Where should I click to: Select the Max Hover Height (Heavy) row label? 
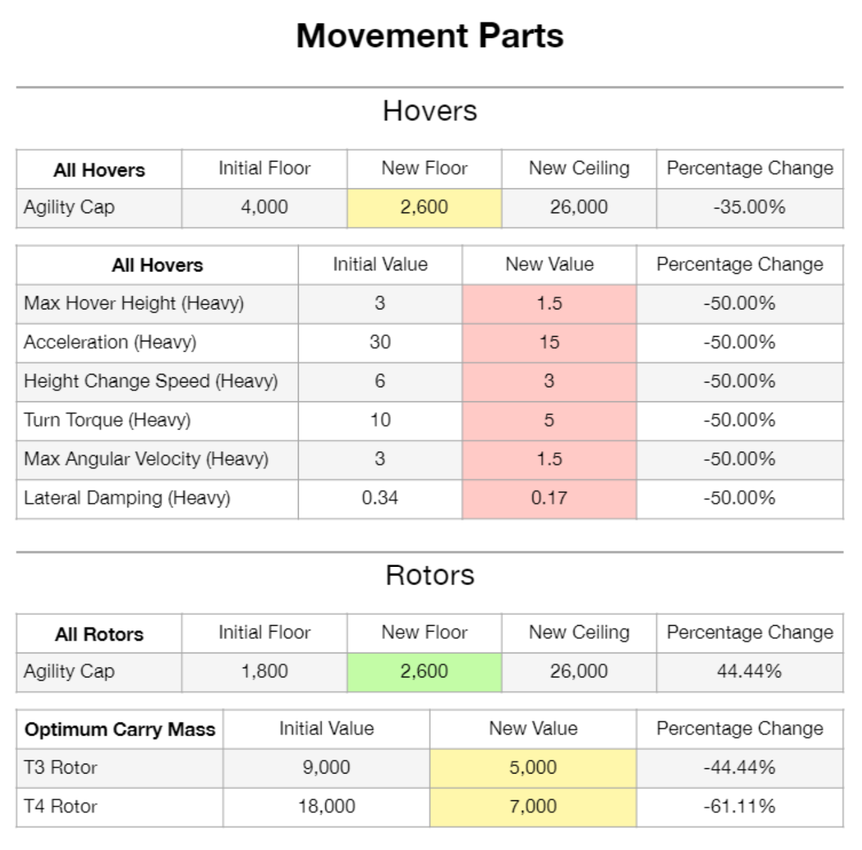tap(134, 303)
